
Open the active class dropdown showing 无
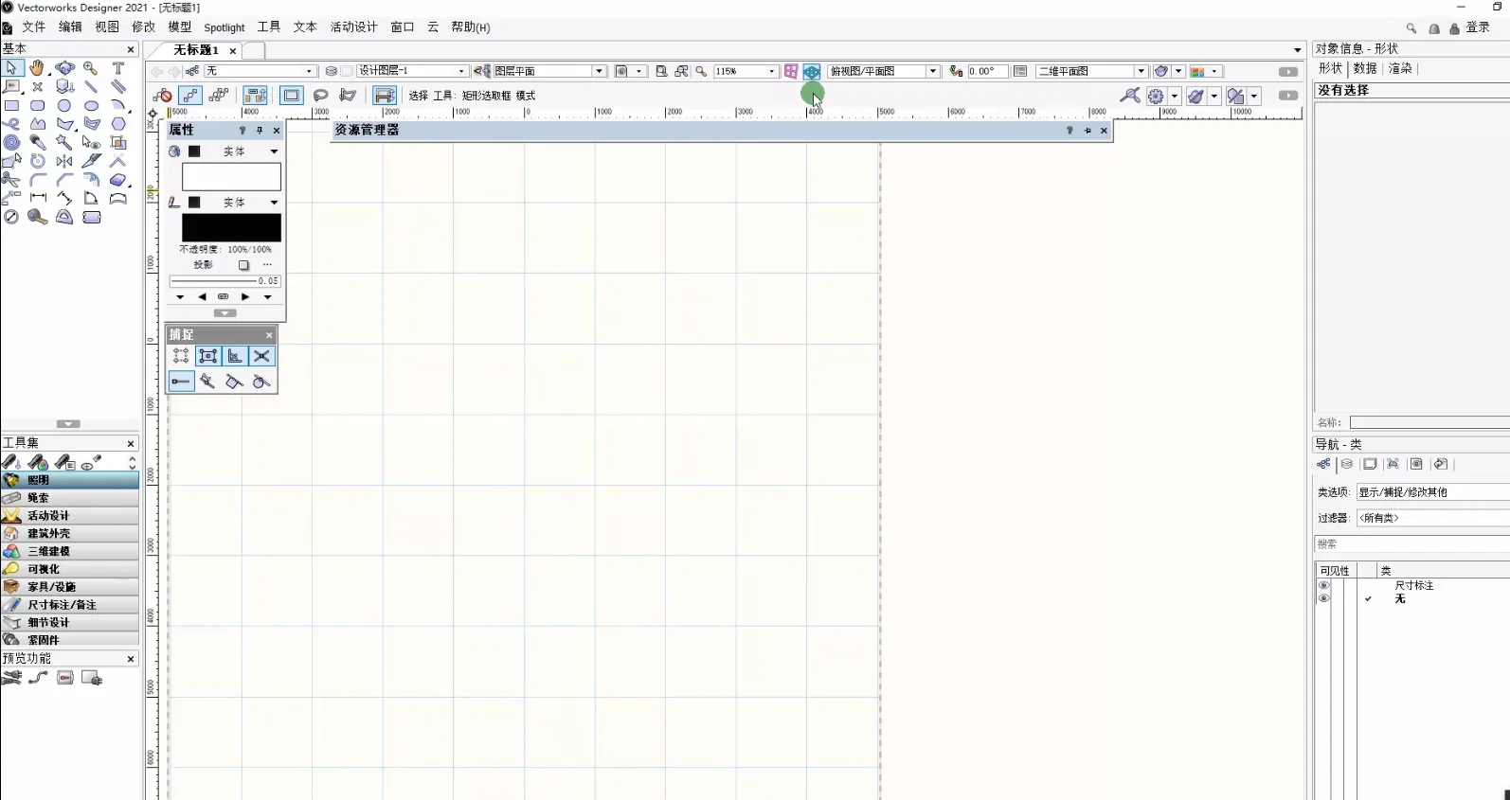[x=260, y=71]
